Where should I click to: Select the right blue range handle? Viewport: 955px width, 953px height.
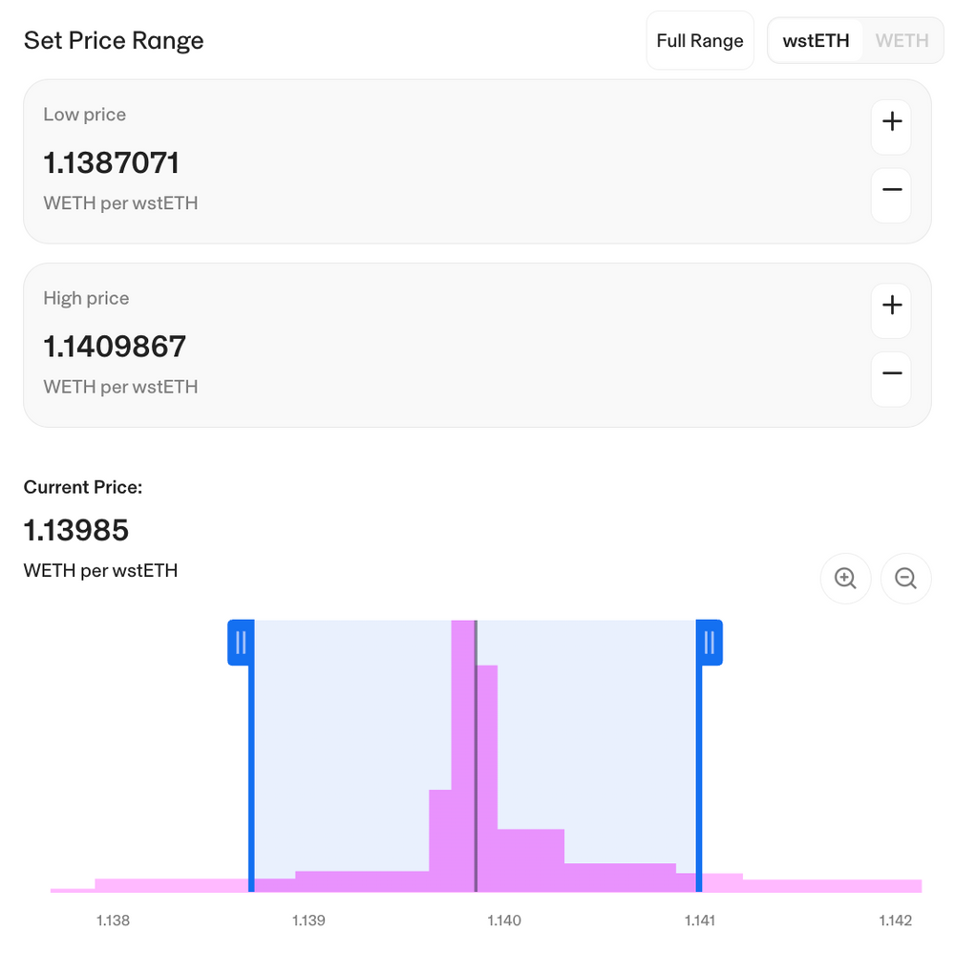(709, 643)
